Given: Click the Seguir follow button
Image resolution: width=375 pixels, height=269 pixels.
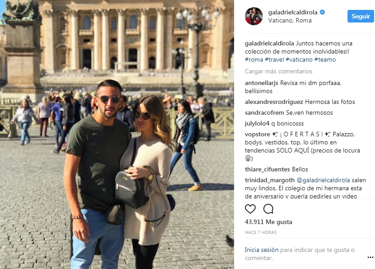Looking at the screenshot, I should 361,16.
